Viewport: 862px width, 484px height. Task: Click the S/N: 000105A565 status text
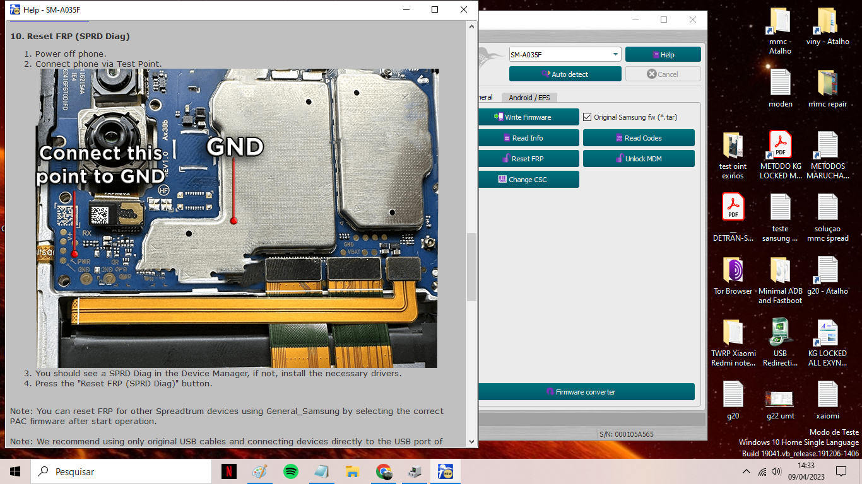[x=625, y=434]
